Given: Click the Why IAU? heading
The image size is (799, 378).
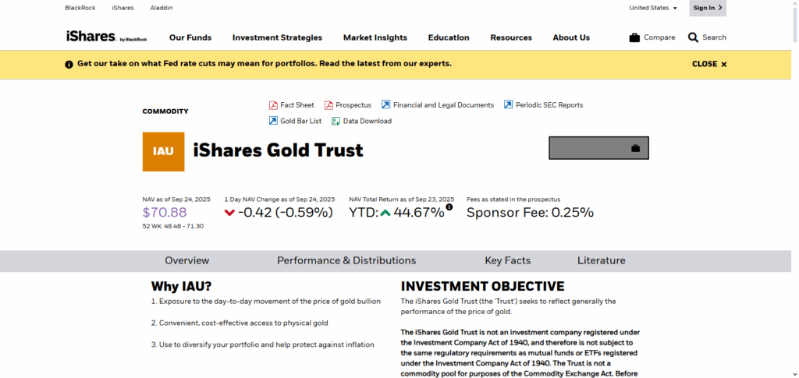Looking at the screenshot, I should [x=181, y=287].
